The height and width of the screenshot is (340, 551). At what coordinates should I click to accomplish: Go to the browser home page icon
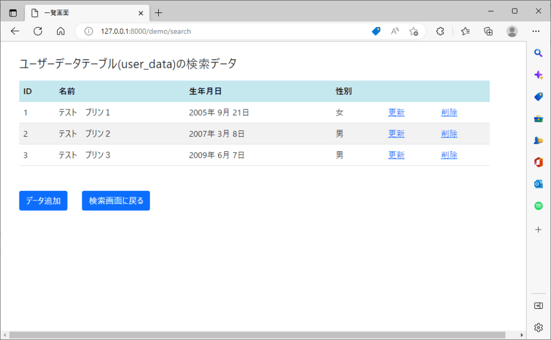click(x=61, y=31)
